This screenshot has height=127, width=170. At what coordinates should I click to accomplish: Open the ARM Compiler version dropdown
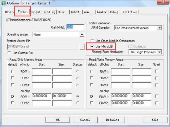pyautogui.click(x=159, y=28)
